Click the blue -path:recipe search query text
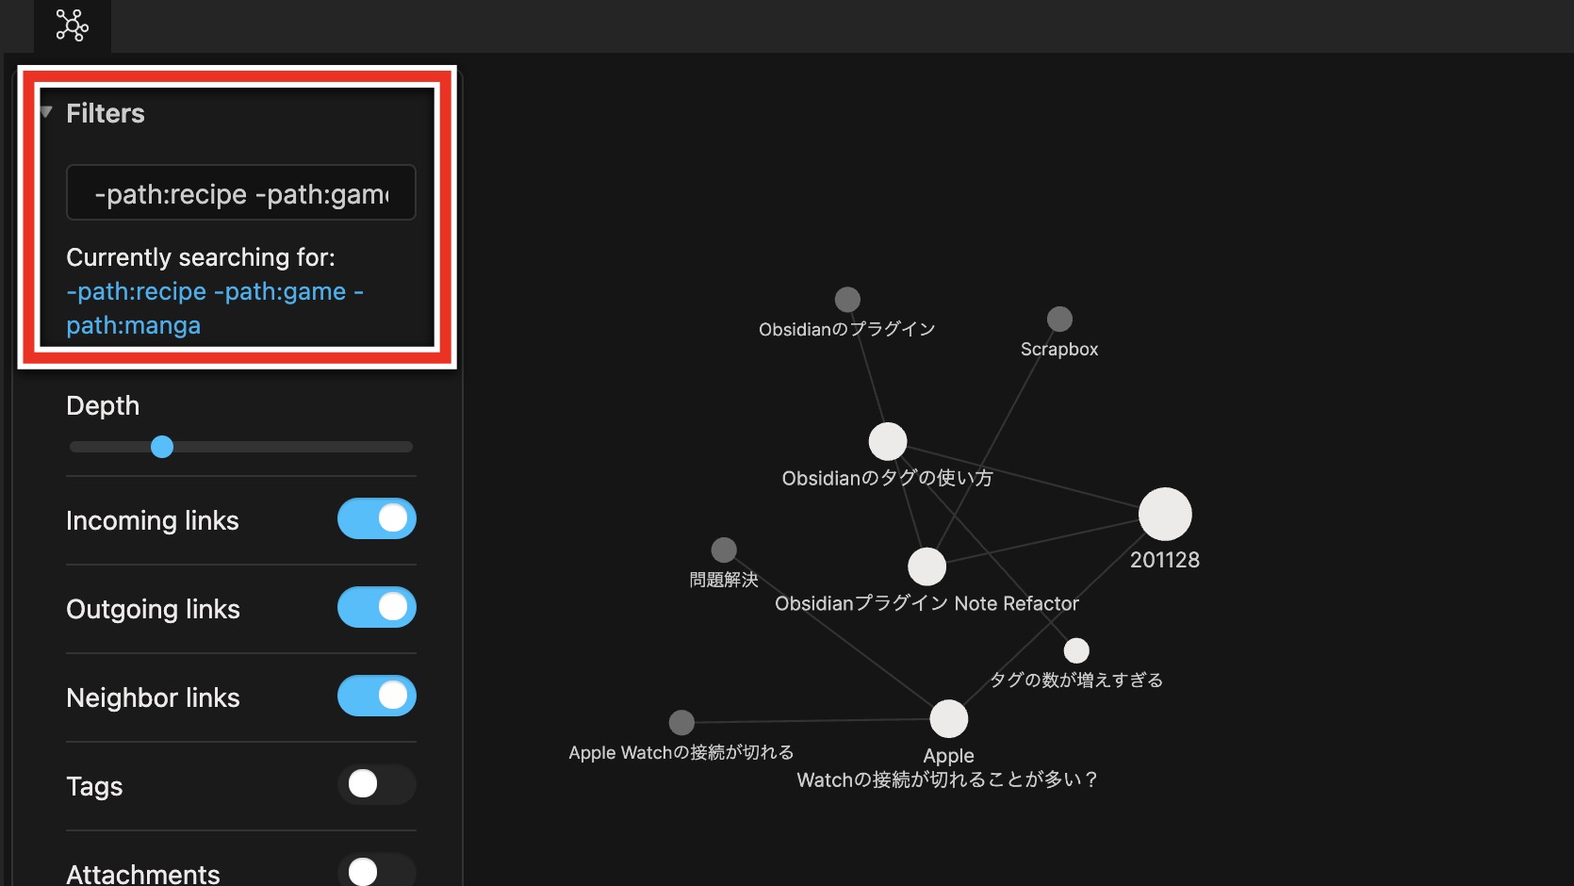The height and width of the screenshot is (886, 1574). click(x=137, y=292)
